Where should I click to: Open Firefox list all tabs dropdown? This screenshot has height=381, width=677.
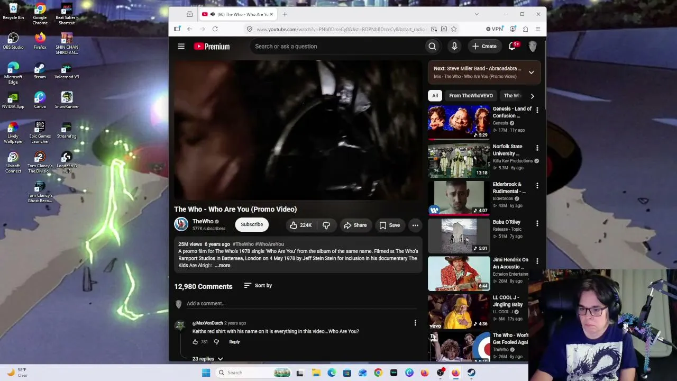pyautogui.click(x=477, y=14)
